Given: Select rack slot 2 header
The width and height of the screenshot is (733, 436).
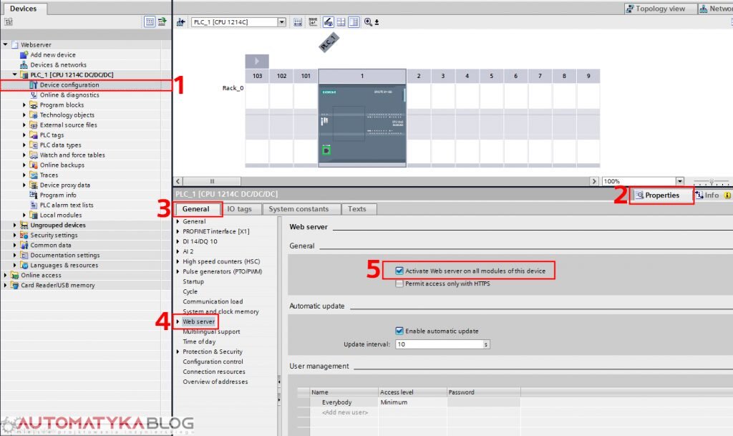Looking at the screenshot, I should click(x=418, y=76).
